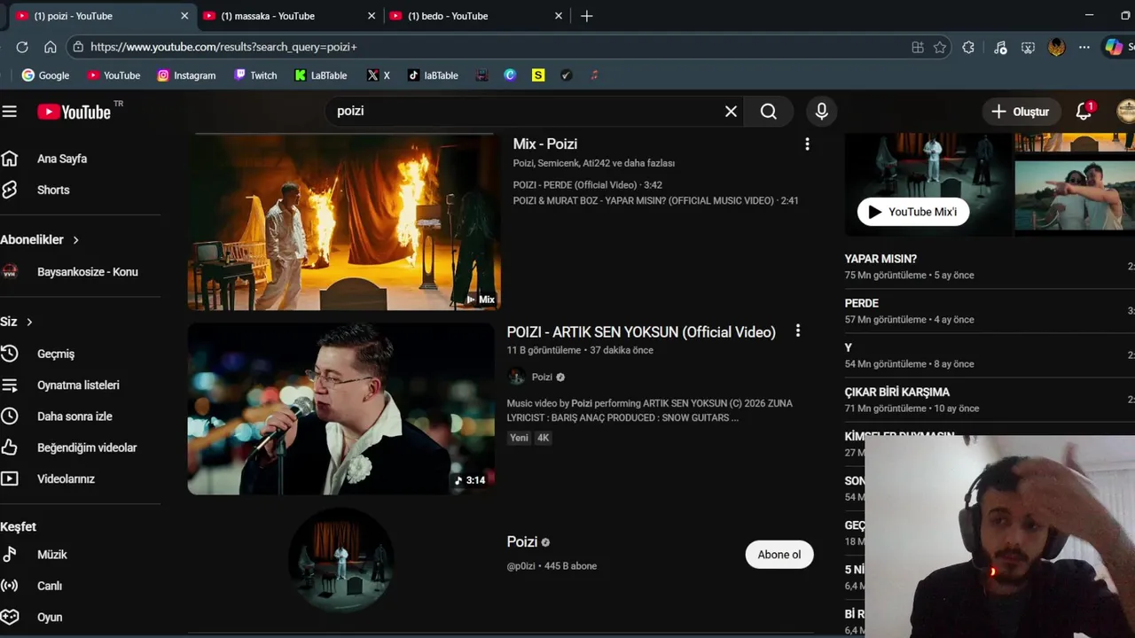The width and height of the screenshot is (1135, 638).
Task: Click the Daha sonra izle clock icon
Action: (x=10, y=416)
